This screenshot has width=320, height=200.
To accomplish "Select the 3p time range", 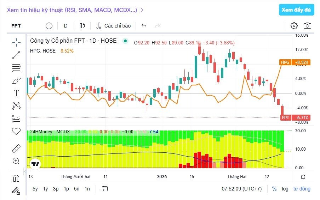I will [56, 189].
